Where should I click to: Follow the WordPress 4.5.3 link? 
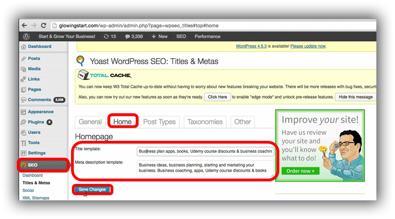pos(251,46)
